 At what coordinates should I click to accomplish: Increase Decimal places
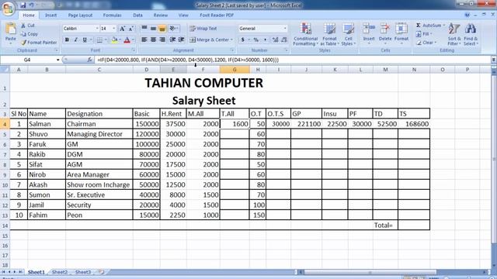pos(275,40)
